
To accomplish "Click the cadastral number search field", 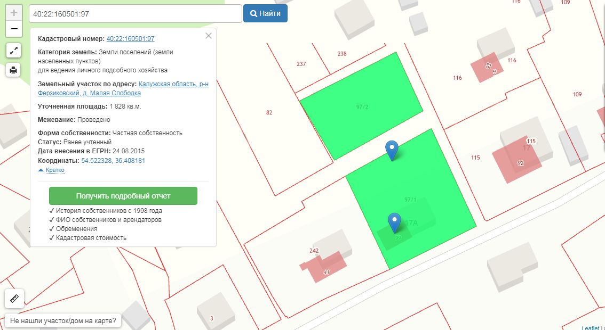I will (136, 14).
